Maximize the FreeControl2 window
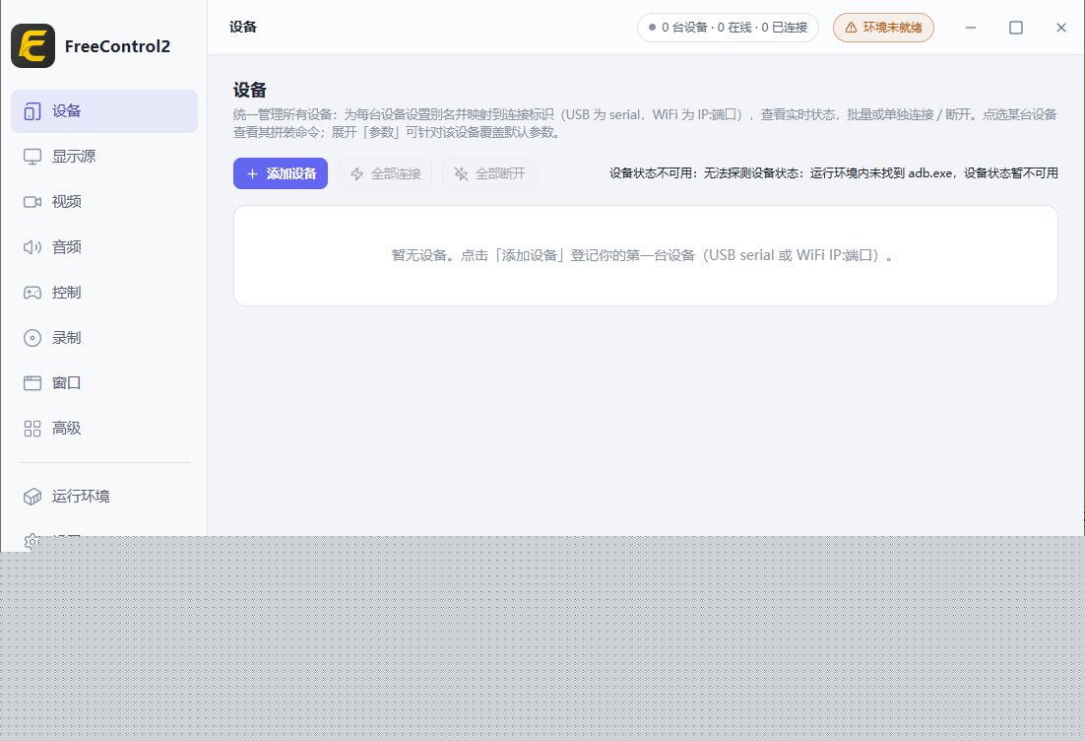 point(1016,28)
